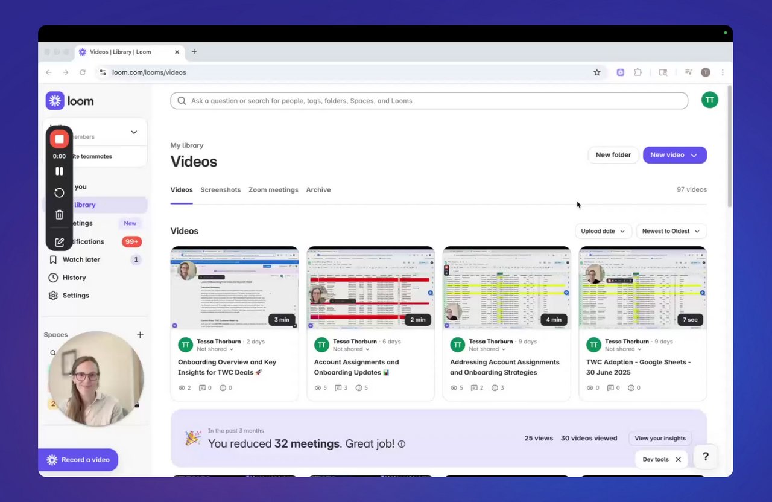
Task: Click Record a video button
Action: click(78, 460)
